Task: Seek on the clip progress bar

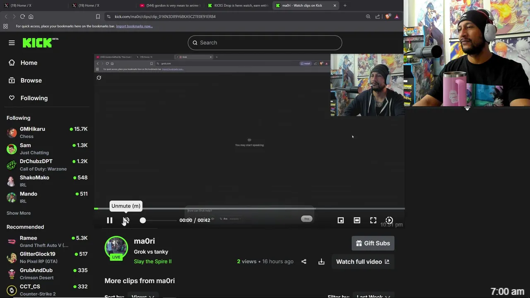Action: pyautogui.click(x=249, y=209)
